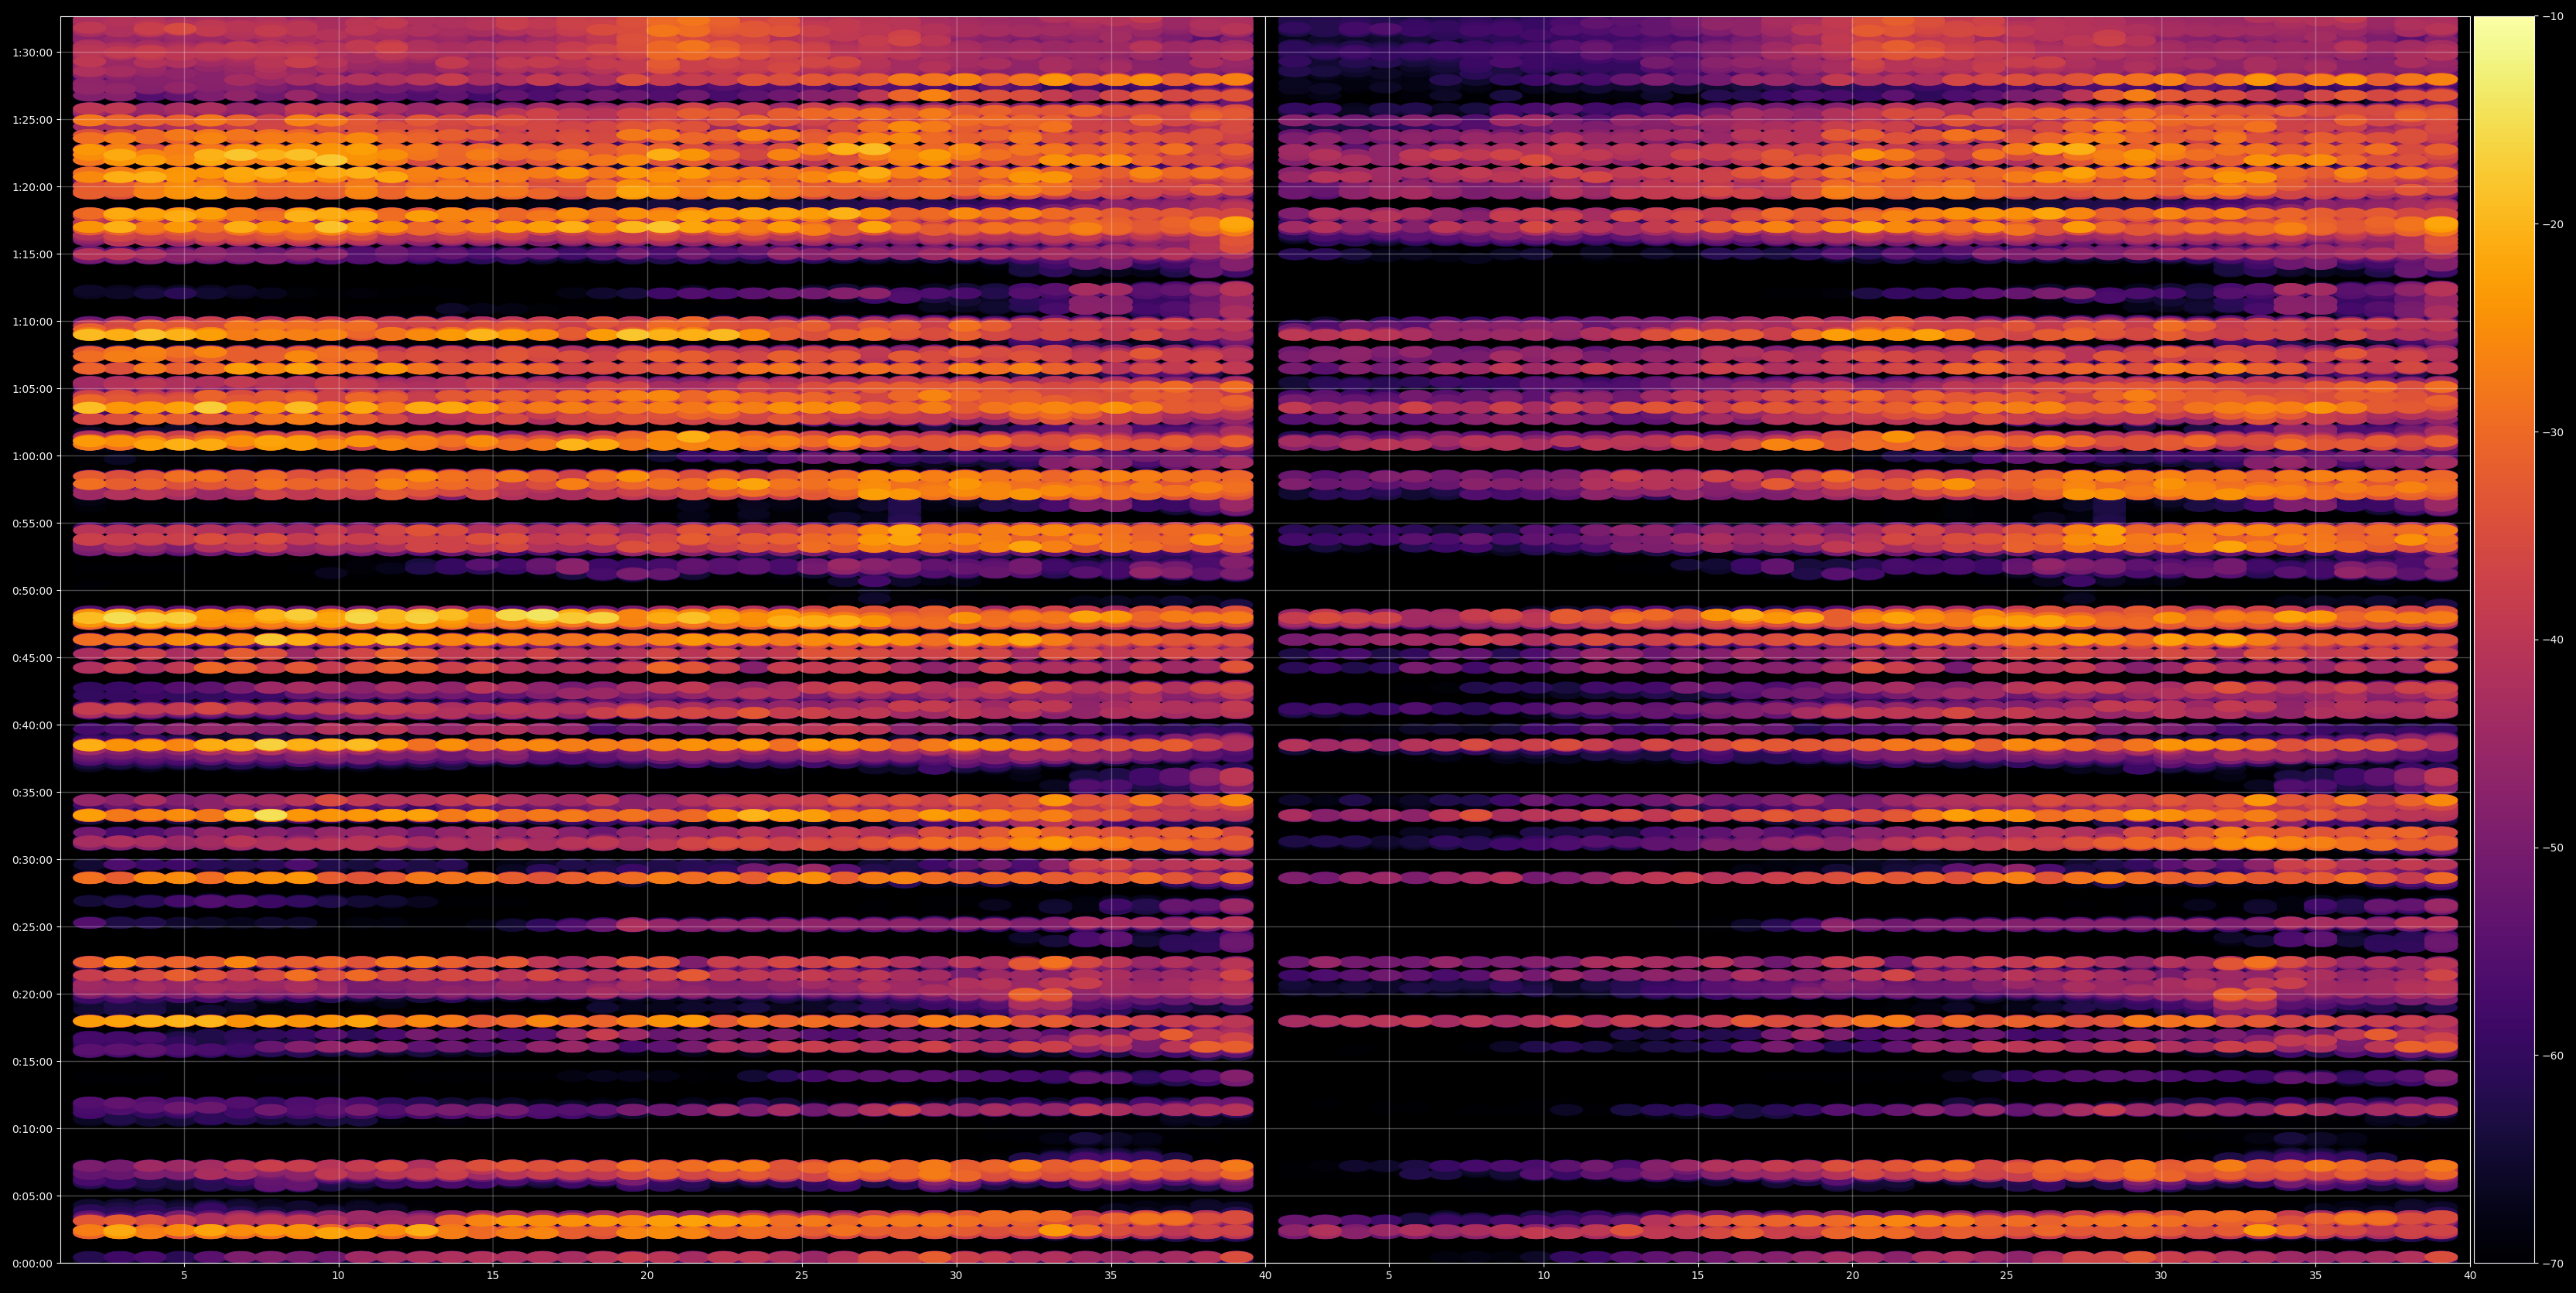Image resolution: width=2576 pixels, height=1293 pixels.
Task: Select the 0:55:00 y-axis tick label
Action: 32,523
